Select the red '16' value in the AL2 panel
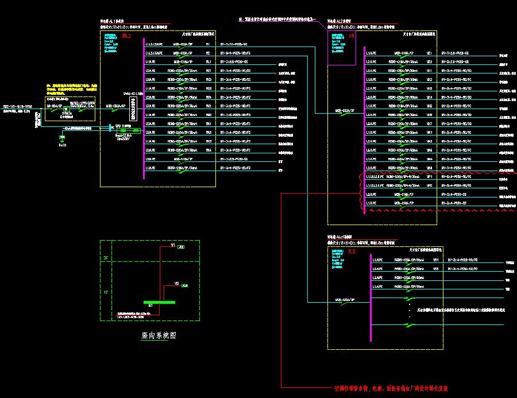 point(352,36)
